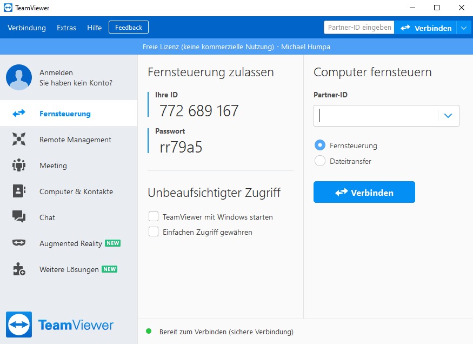This screenshot has width=473, height=344.
Task: Close the TeamViewer window
Action: (461, 8)
